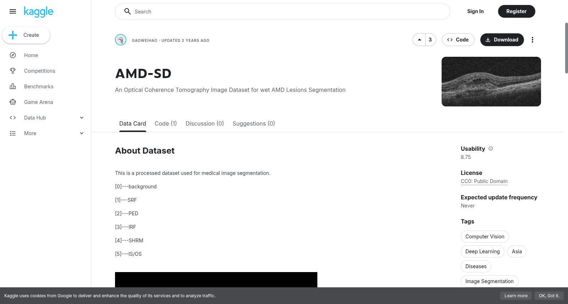Click the Diseases tag
568x304 pixels.
tap(476, 266)
